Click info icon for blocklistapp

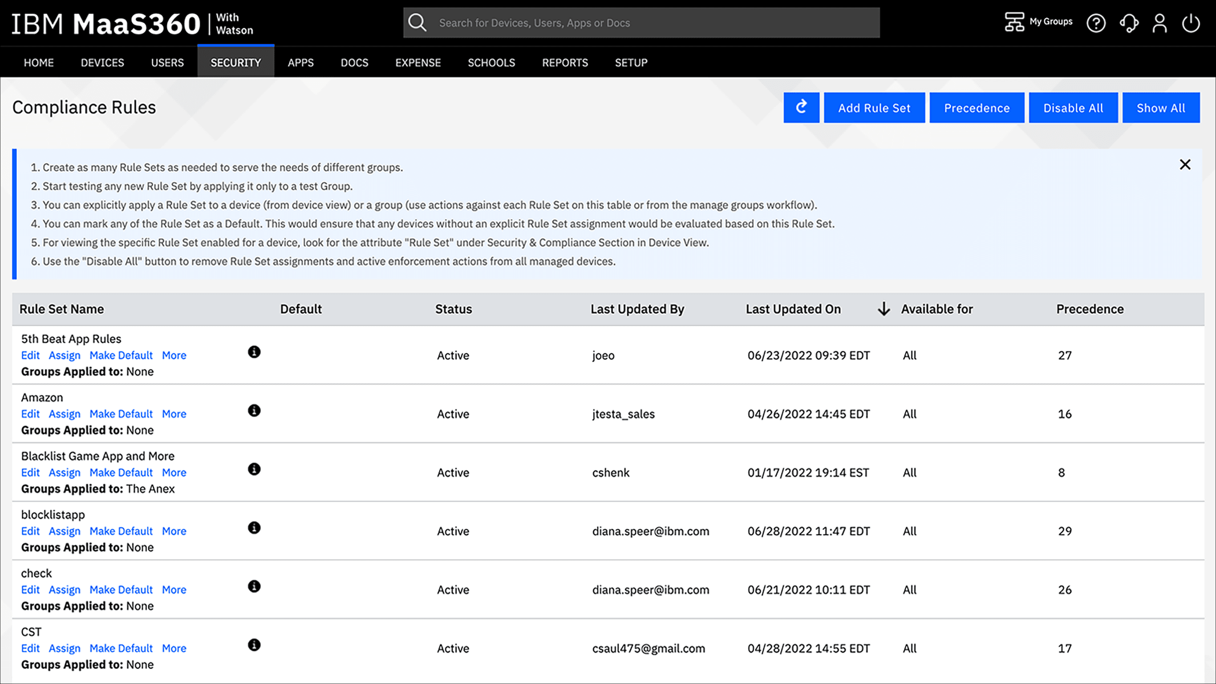point(254,528)
